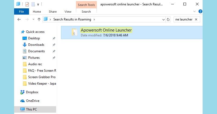Image resolution: width=217 pixels, height=114 pixels.
Task: Open the recent locations dropdown arrow
Action: point(33,19)
